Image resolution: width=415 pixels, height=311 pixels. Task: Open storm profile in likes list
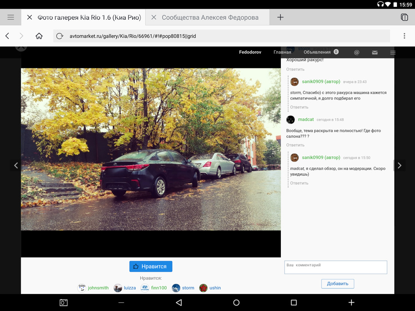(188, 288)
